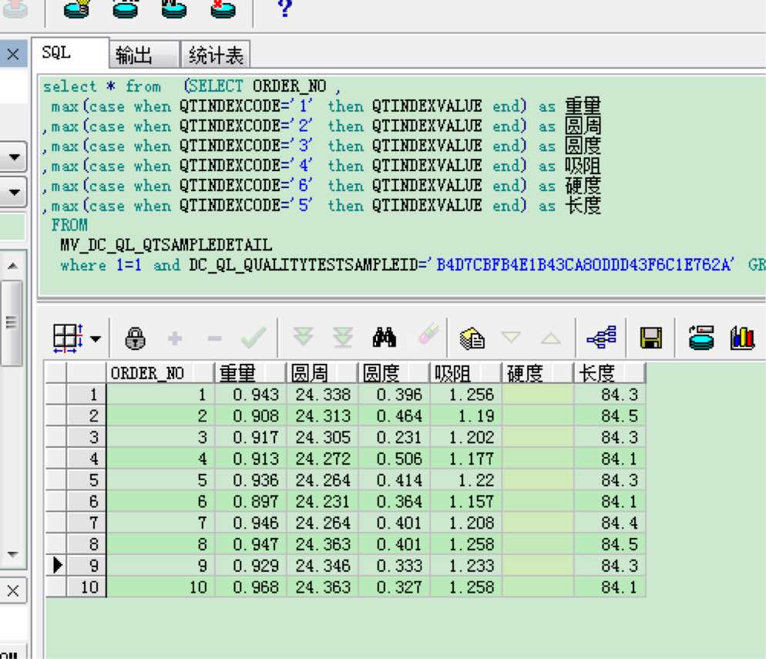The image size is (766, 659).
Task: Switch to the 输出 tab
Action: point(144,55)
